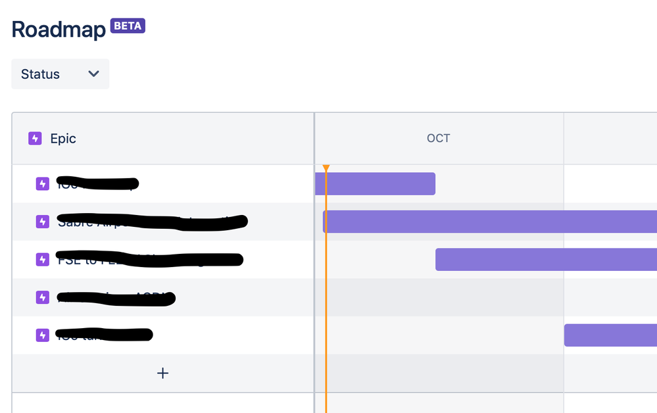The height and width of the screenshot is (413, 657).
Task: Select the Epic lightning icon in the header
Action: pos(34,138)
